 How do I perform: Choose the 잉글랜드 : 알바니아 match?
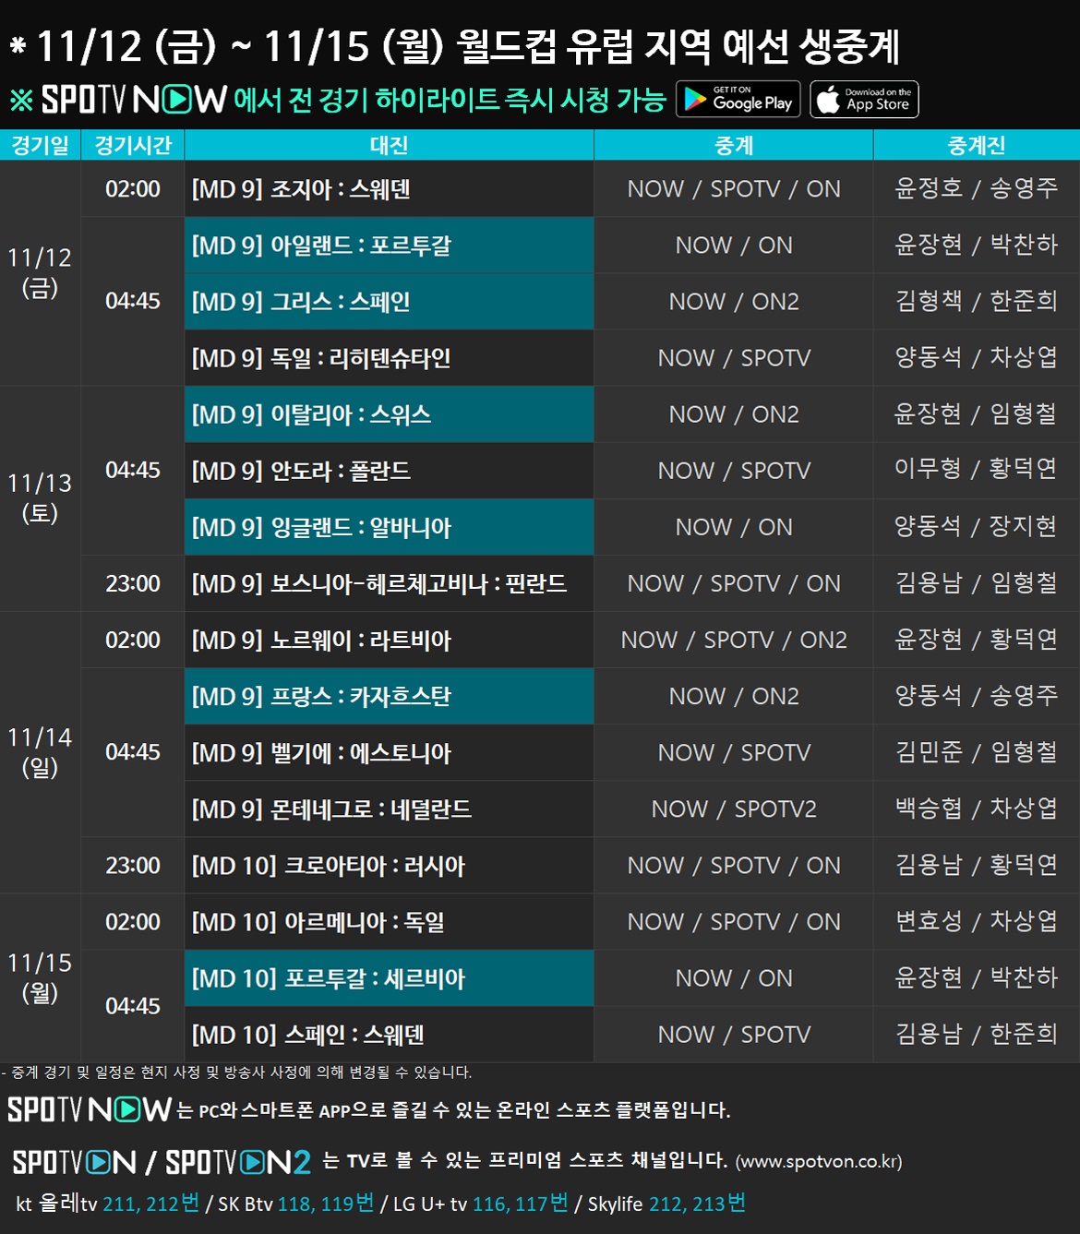point(389,527)
